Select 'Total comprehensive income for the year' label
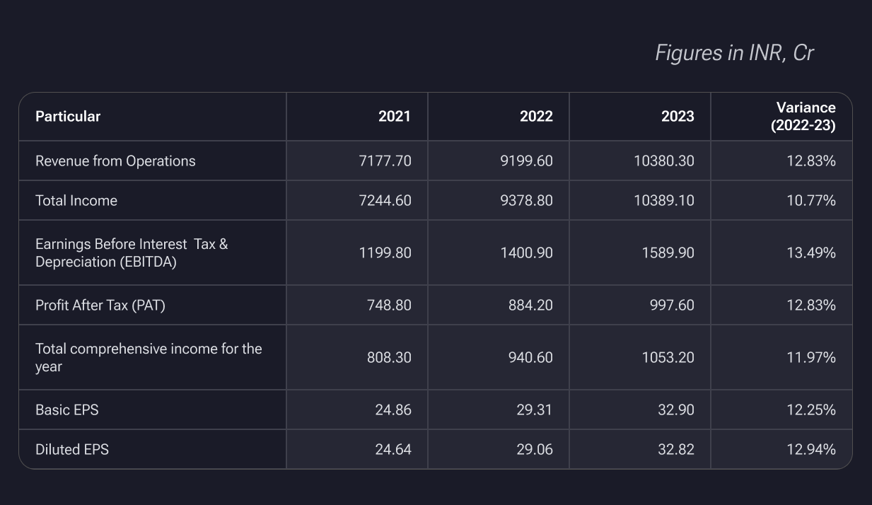This screenshot has height=505, width=872. point(149,357)
